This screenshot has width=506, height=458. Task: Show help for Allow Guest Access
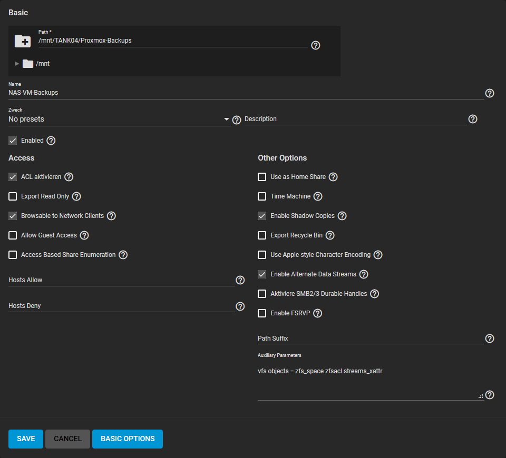pyautogui.click(x=84, y=235)
